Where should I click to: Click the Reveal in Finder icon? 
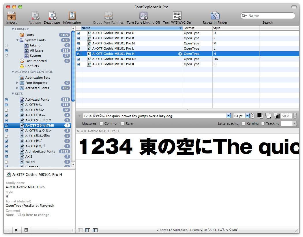215,16
